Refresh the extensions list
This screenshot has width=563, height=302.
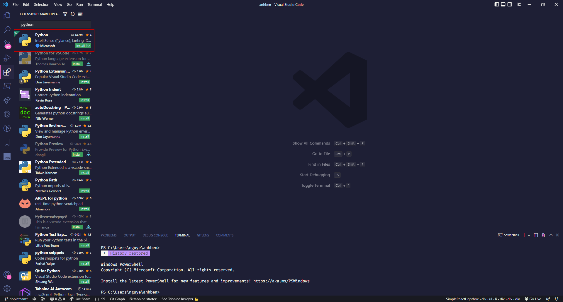click(73, 14)
